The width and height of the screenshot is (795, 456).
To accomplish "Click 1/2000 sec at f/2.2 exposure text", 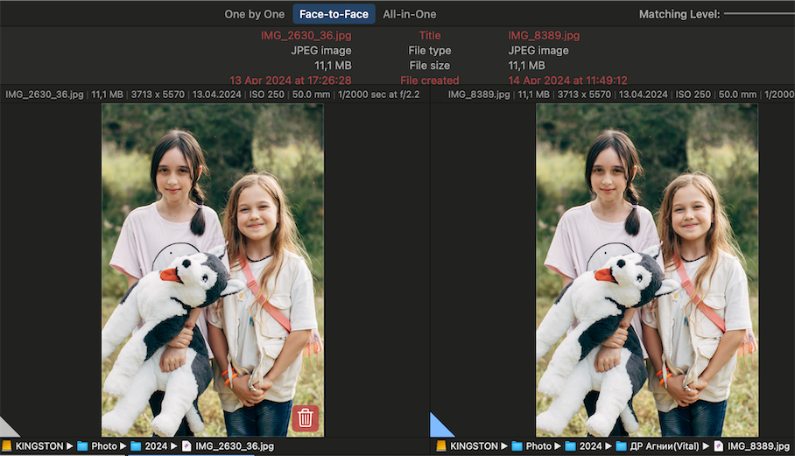I will point(379,95).
